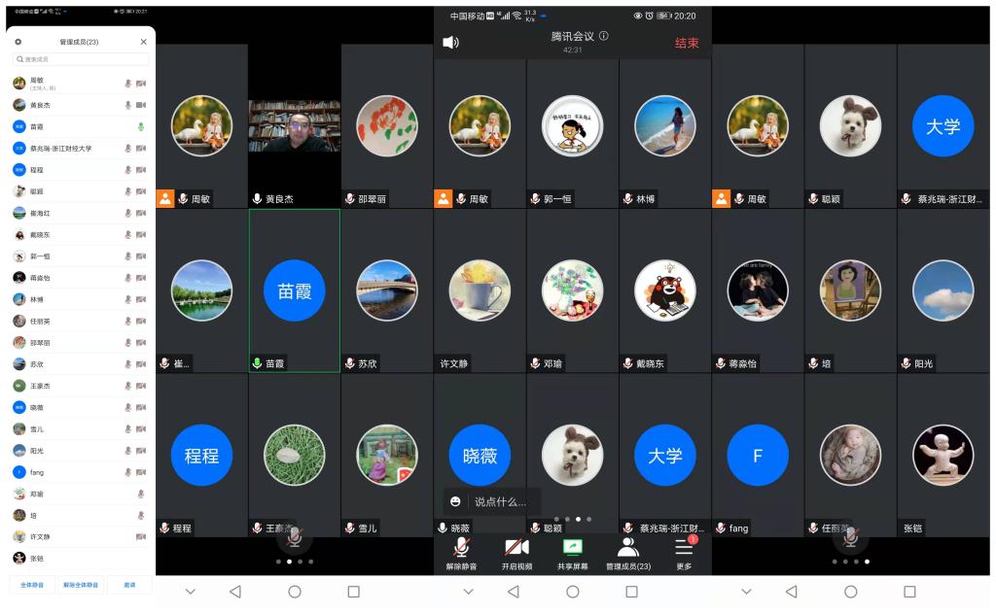
Task: Start screen sharing via 共享屏幕
Action: [572, 554]
